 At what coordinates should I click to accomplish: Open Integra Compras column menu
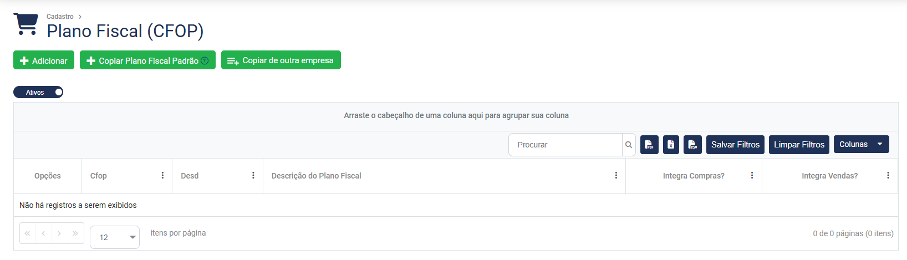coord(752,176)
